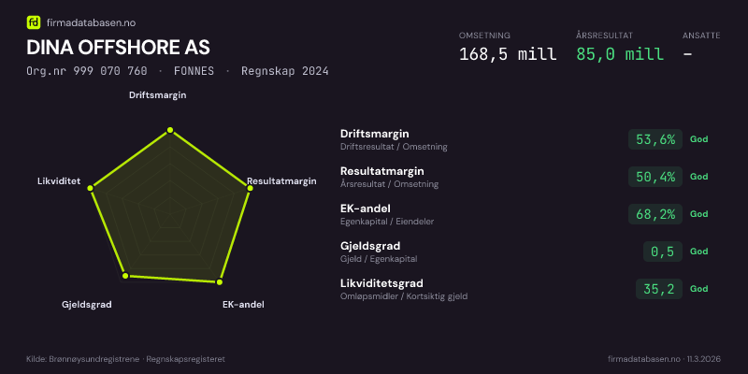This screenshot has height=374, width=748.
Task: Click the EK-andel vertex dot on radar chart
Action: [x=220, y=281]
